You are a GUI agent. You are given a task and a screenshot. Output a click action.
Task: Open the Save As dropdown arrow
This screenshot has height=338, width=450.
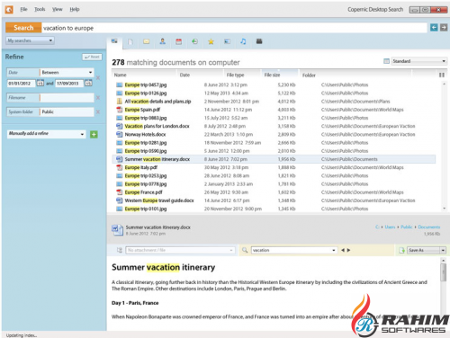click(x=443, y=250)
